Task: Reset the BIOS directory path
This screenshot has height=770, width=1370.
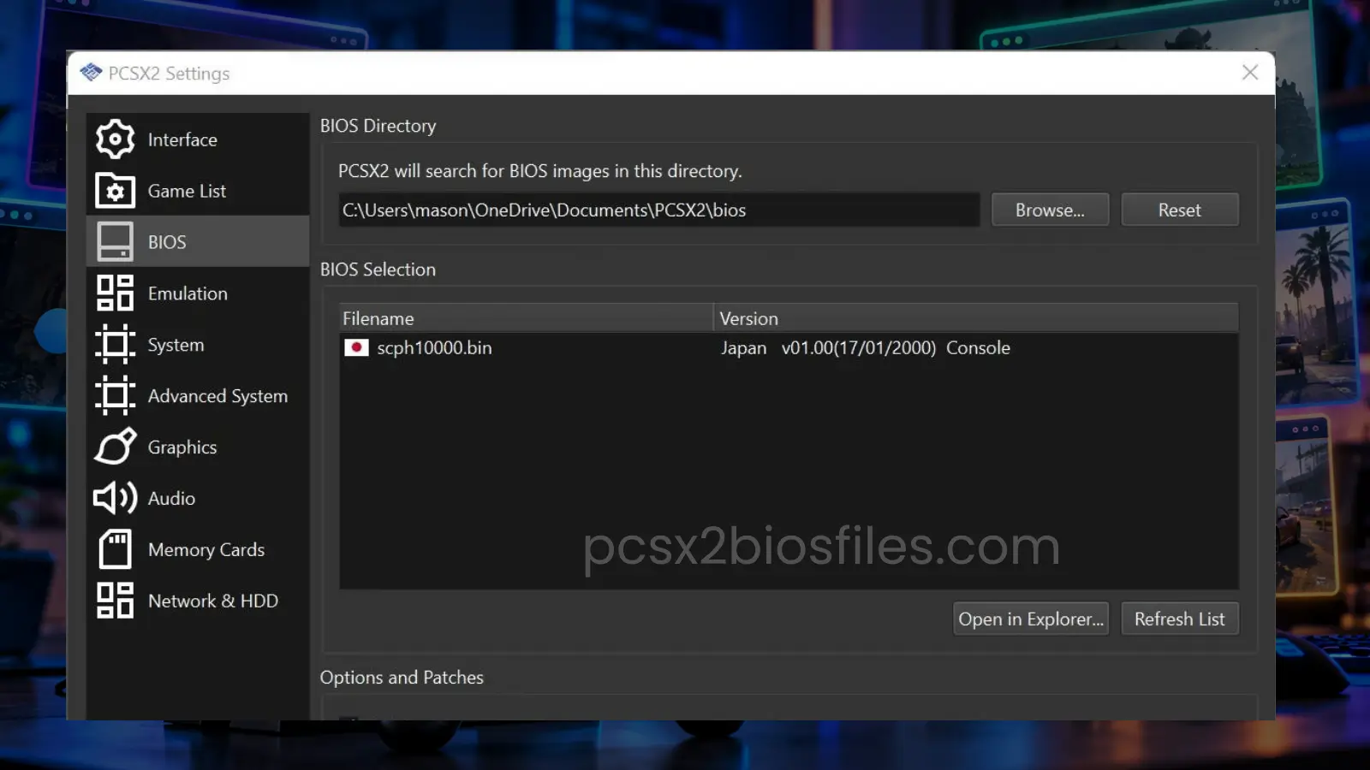Action: click(1179, 210)
